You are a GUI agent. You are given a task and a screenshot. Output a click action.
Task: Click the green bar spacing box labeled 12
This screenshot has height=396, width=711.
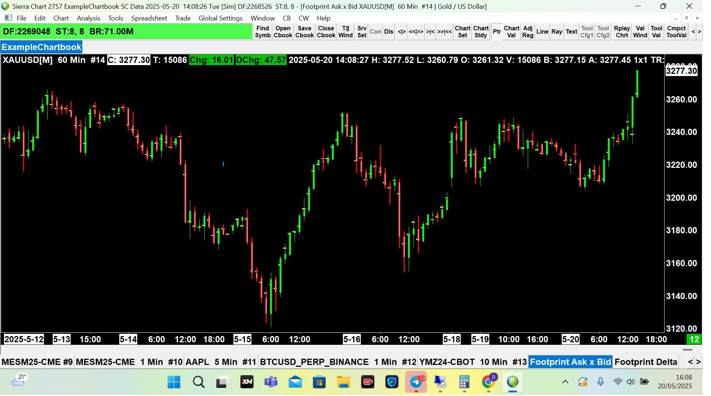point(694,339)
